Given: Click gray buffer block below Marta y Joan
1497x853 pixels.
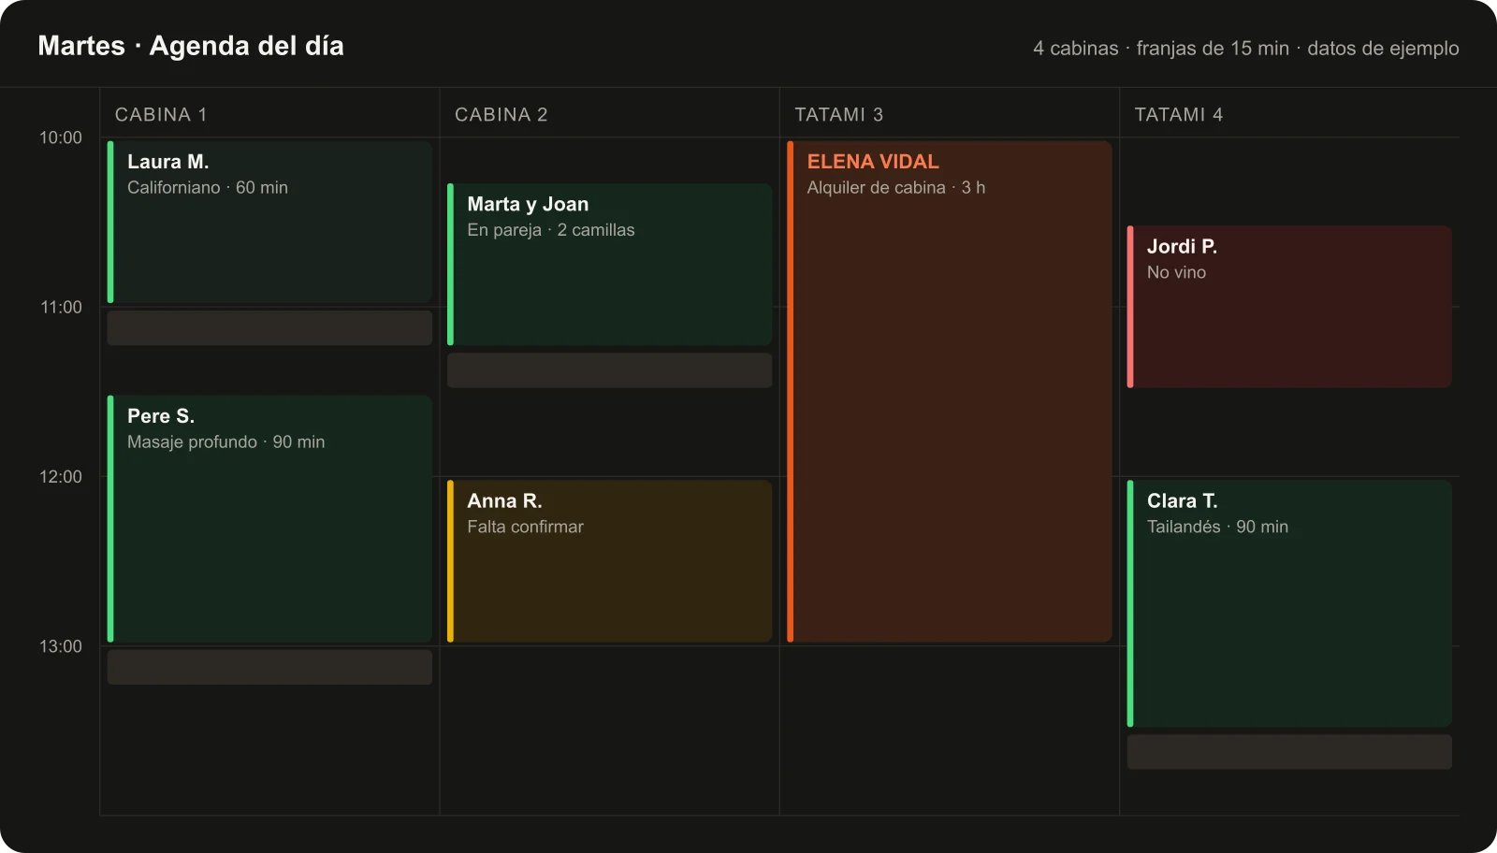Looking at the screenshot, I should point(609,370).
